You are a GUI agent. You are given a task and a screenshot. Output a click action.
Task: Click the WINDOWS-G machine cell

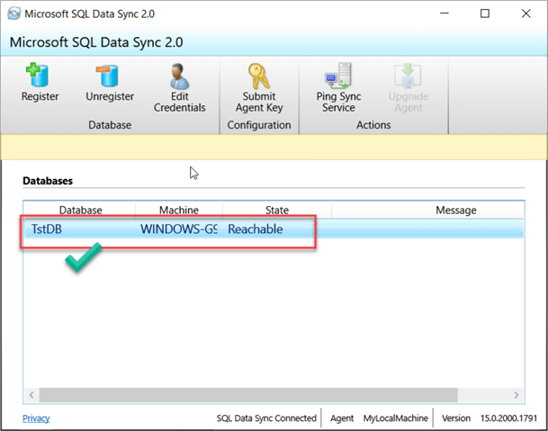pos(178,229)
